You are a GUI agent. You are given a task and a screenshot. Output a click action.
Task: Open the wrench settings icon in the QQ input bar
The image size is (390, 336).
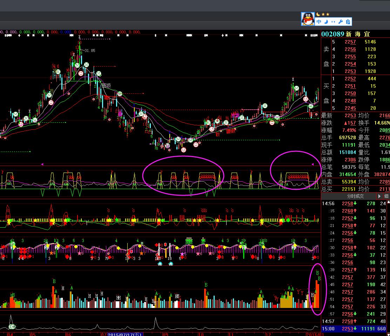coord(341,22)
